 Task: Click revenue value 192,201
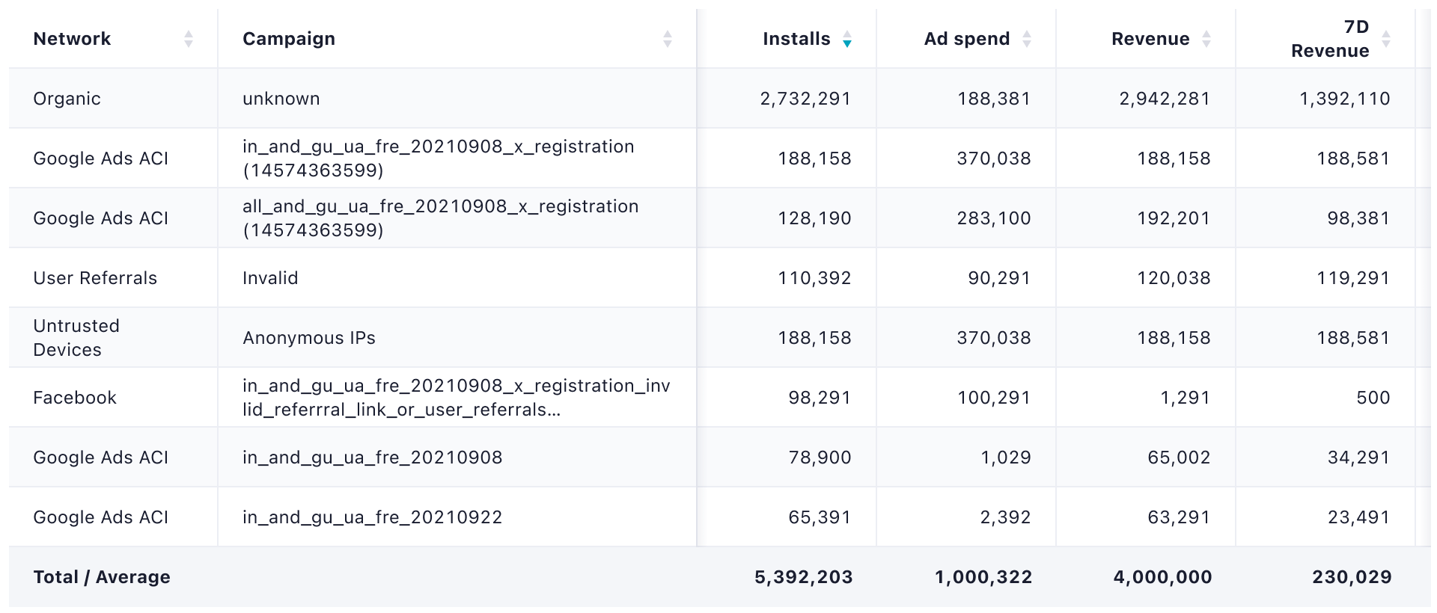tap(1174, 218)
